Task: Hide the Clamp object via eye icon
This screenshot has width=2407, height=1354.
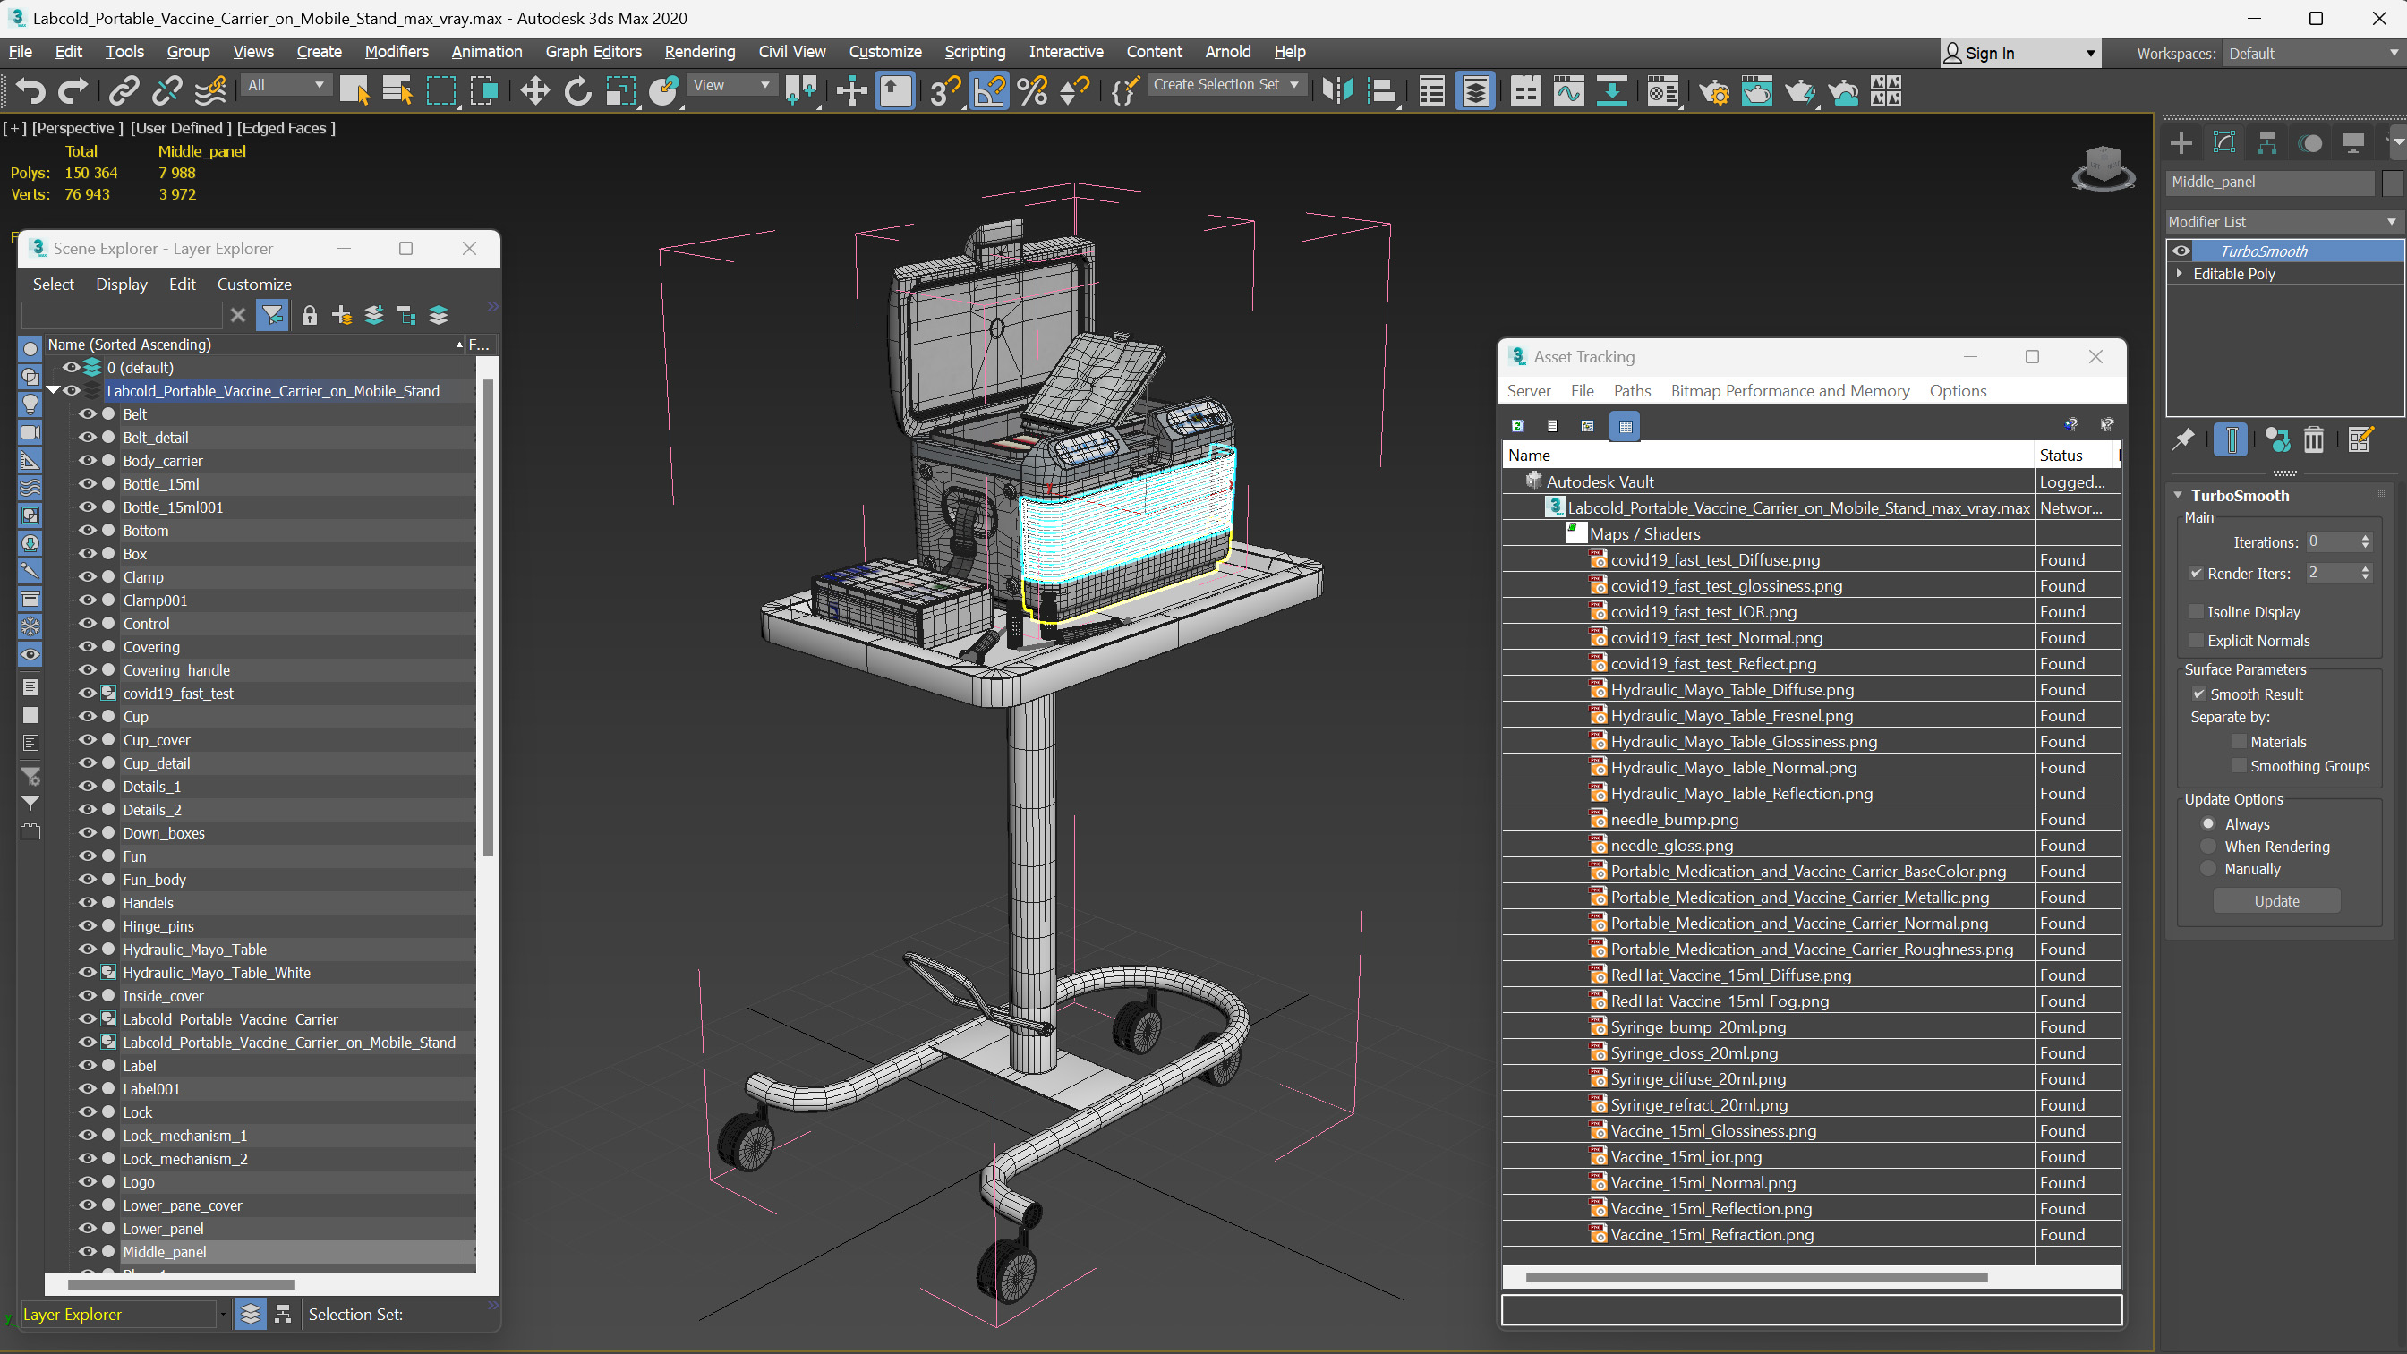Action: tap(87, 576)
